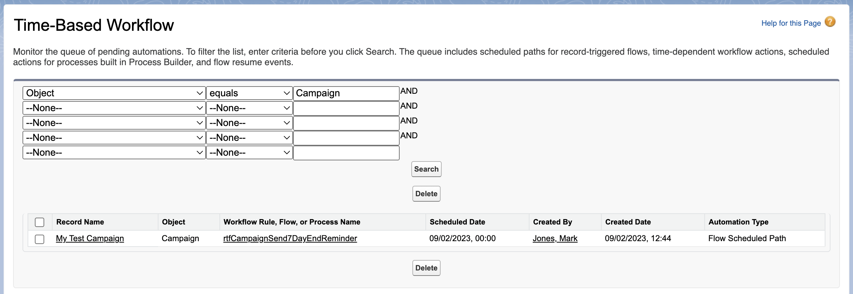Open the My Test Campaign record link
This screenshot has height=294, width=853.
point(90,238)
